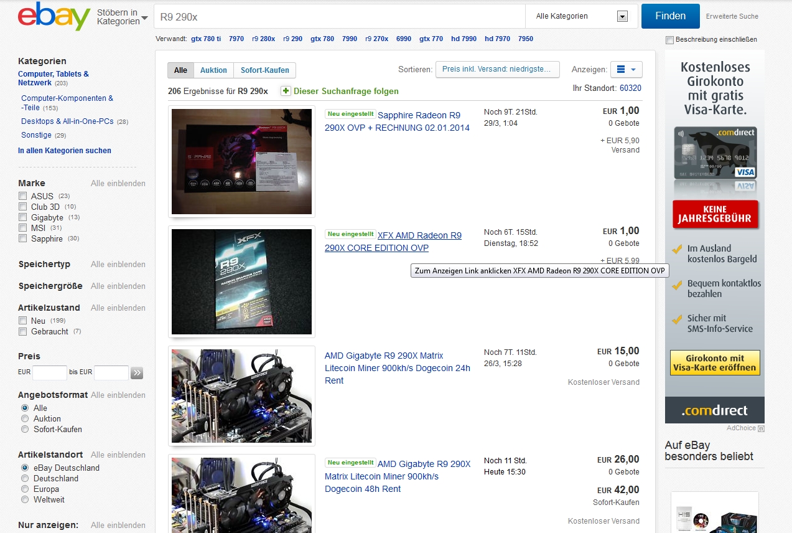Viewport: 792px width, 533px height.
Task: Click the minimum price EUR field
Action: [49, 373]
